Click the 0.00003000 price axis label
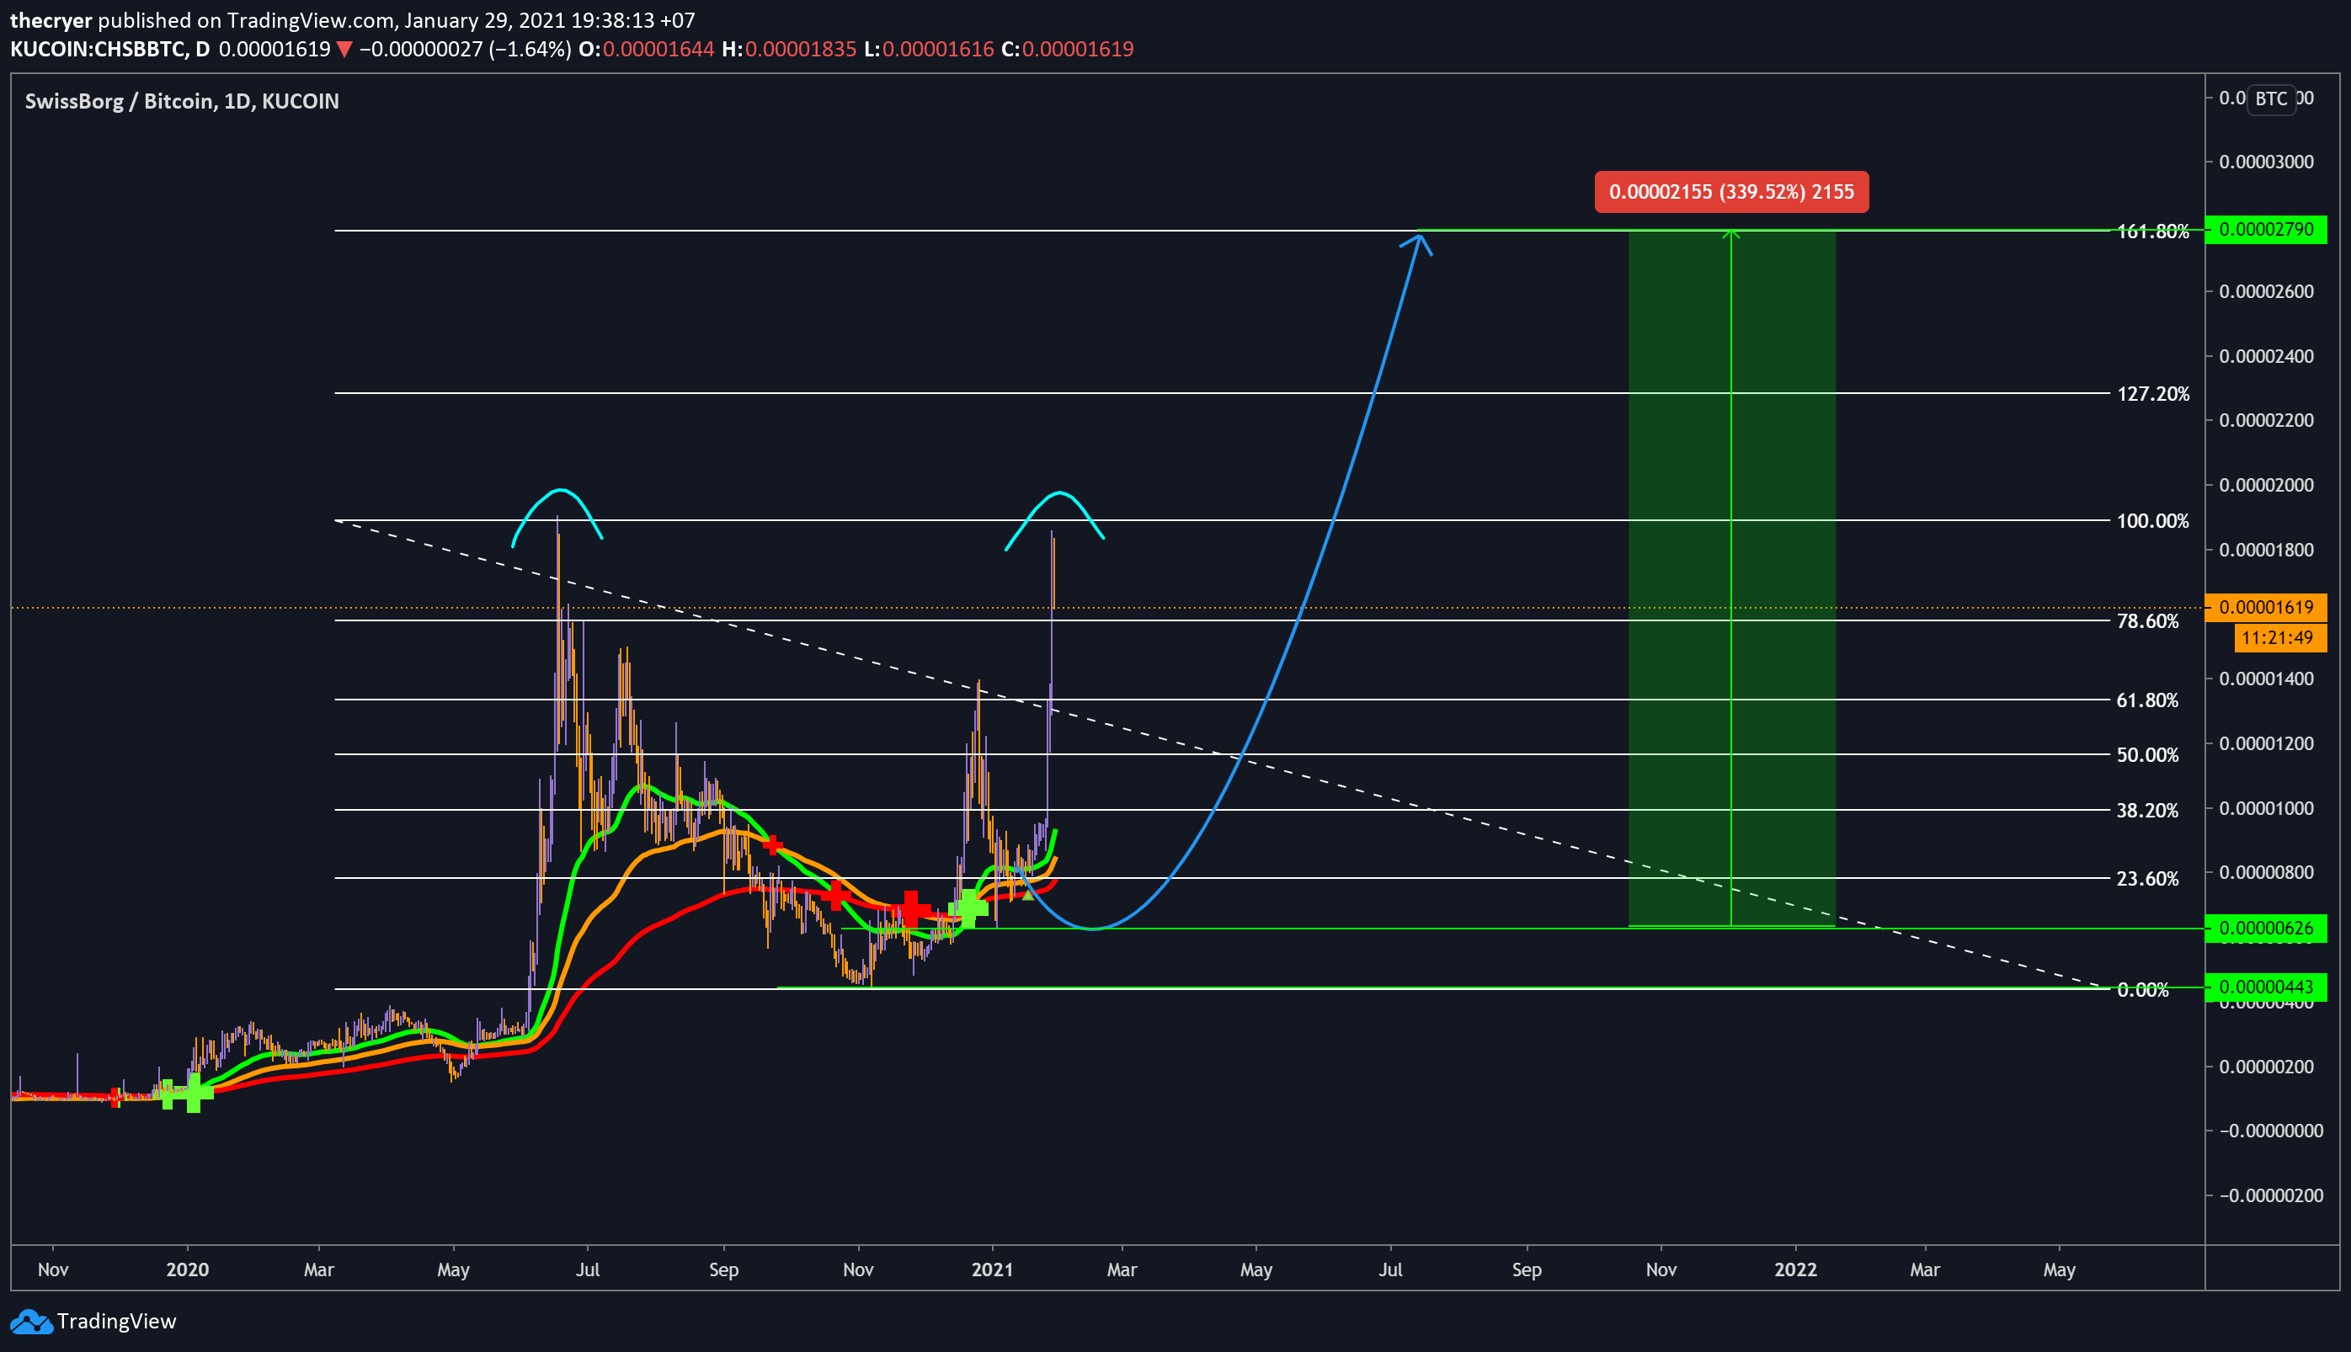This screenshot has width=2351, height=1352. tap(2267, 162)
